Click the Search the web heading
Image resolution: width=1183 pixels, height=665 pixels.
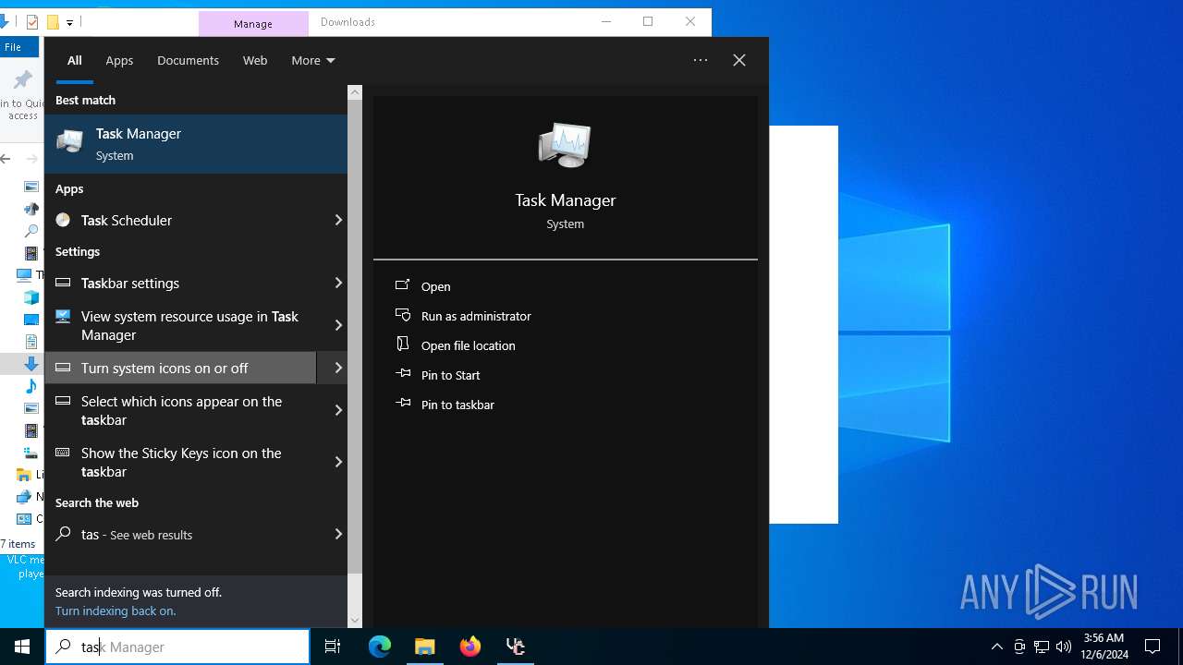97,502
